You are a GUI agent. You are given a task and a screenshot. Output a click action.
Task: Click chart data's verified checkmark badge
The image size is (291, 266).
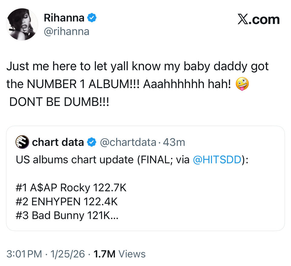tap(91, 142)
